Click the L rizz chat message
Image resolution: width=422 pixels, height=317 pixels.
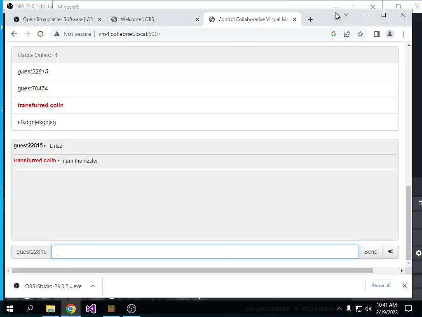click(x=56, y=146)
